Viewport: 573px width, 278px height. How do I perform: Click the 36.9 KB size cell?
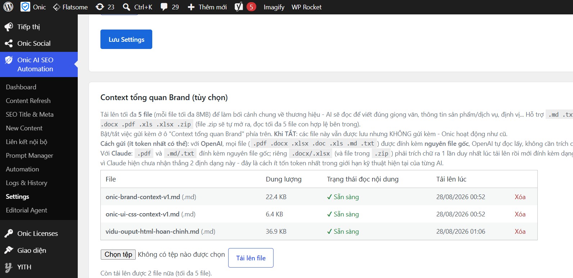click(x=276, y=232)
